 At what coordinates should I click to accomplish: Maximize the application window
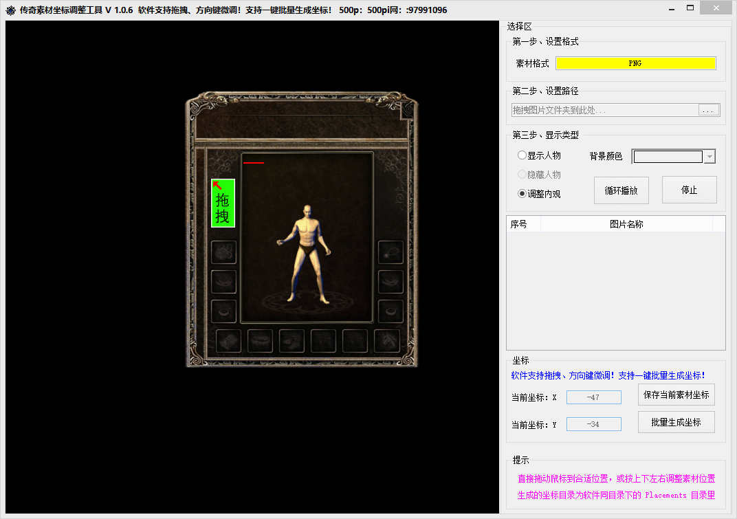point(690,8)
